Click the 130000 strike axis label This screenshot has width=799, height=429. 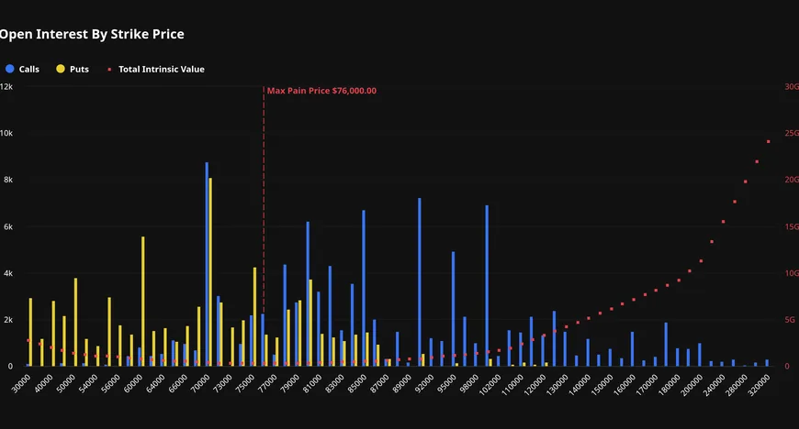coord(557,384)
